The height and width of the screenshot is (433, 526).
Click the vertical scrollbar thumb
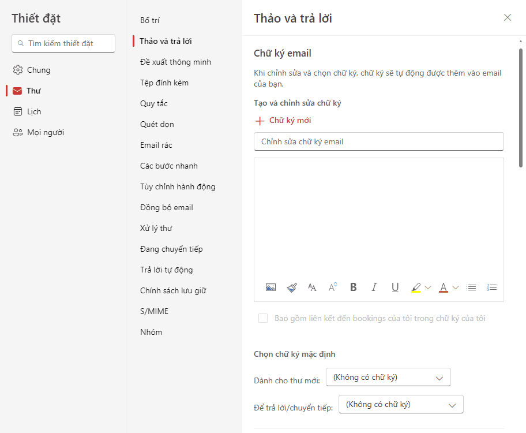coord(521,107)
